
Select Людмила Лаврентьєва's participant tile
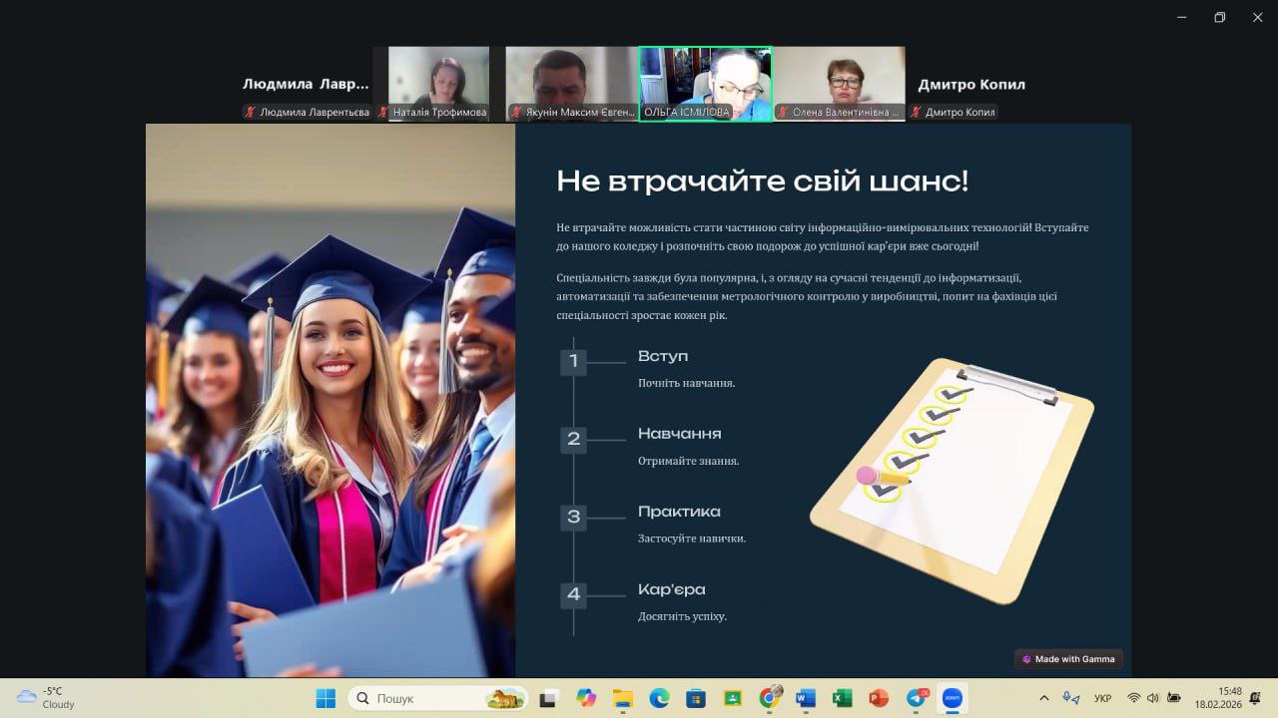[x=307, y=85]
